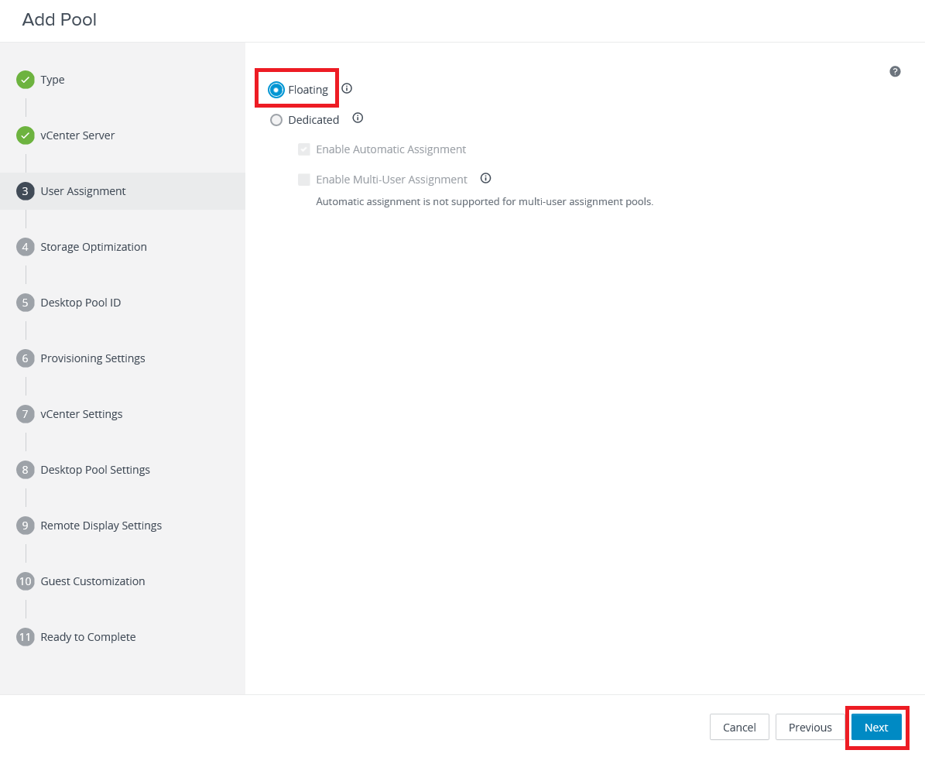The height and width of the screenshot is (757, 925).
Task: Open the Guest Customization step
Action: [92, 581]
